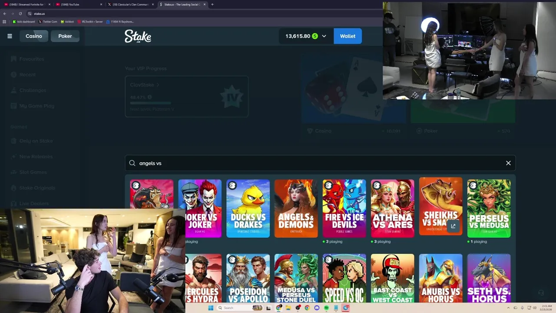Click the taskbar Search box
Viewport: 556px width, 313px height.
(239, 308)
